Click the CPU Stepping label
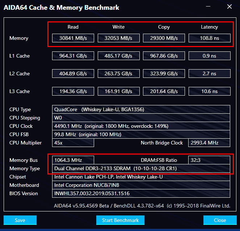The image size is (240, 231). pos(25,118)
